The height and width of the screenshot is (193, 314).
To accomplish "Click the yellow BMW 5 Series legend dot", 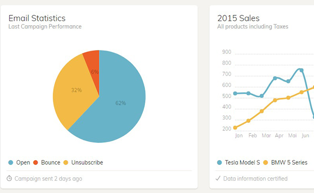I will coord(265,163).
